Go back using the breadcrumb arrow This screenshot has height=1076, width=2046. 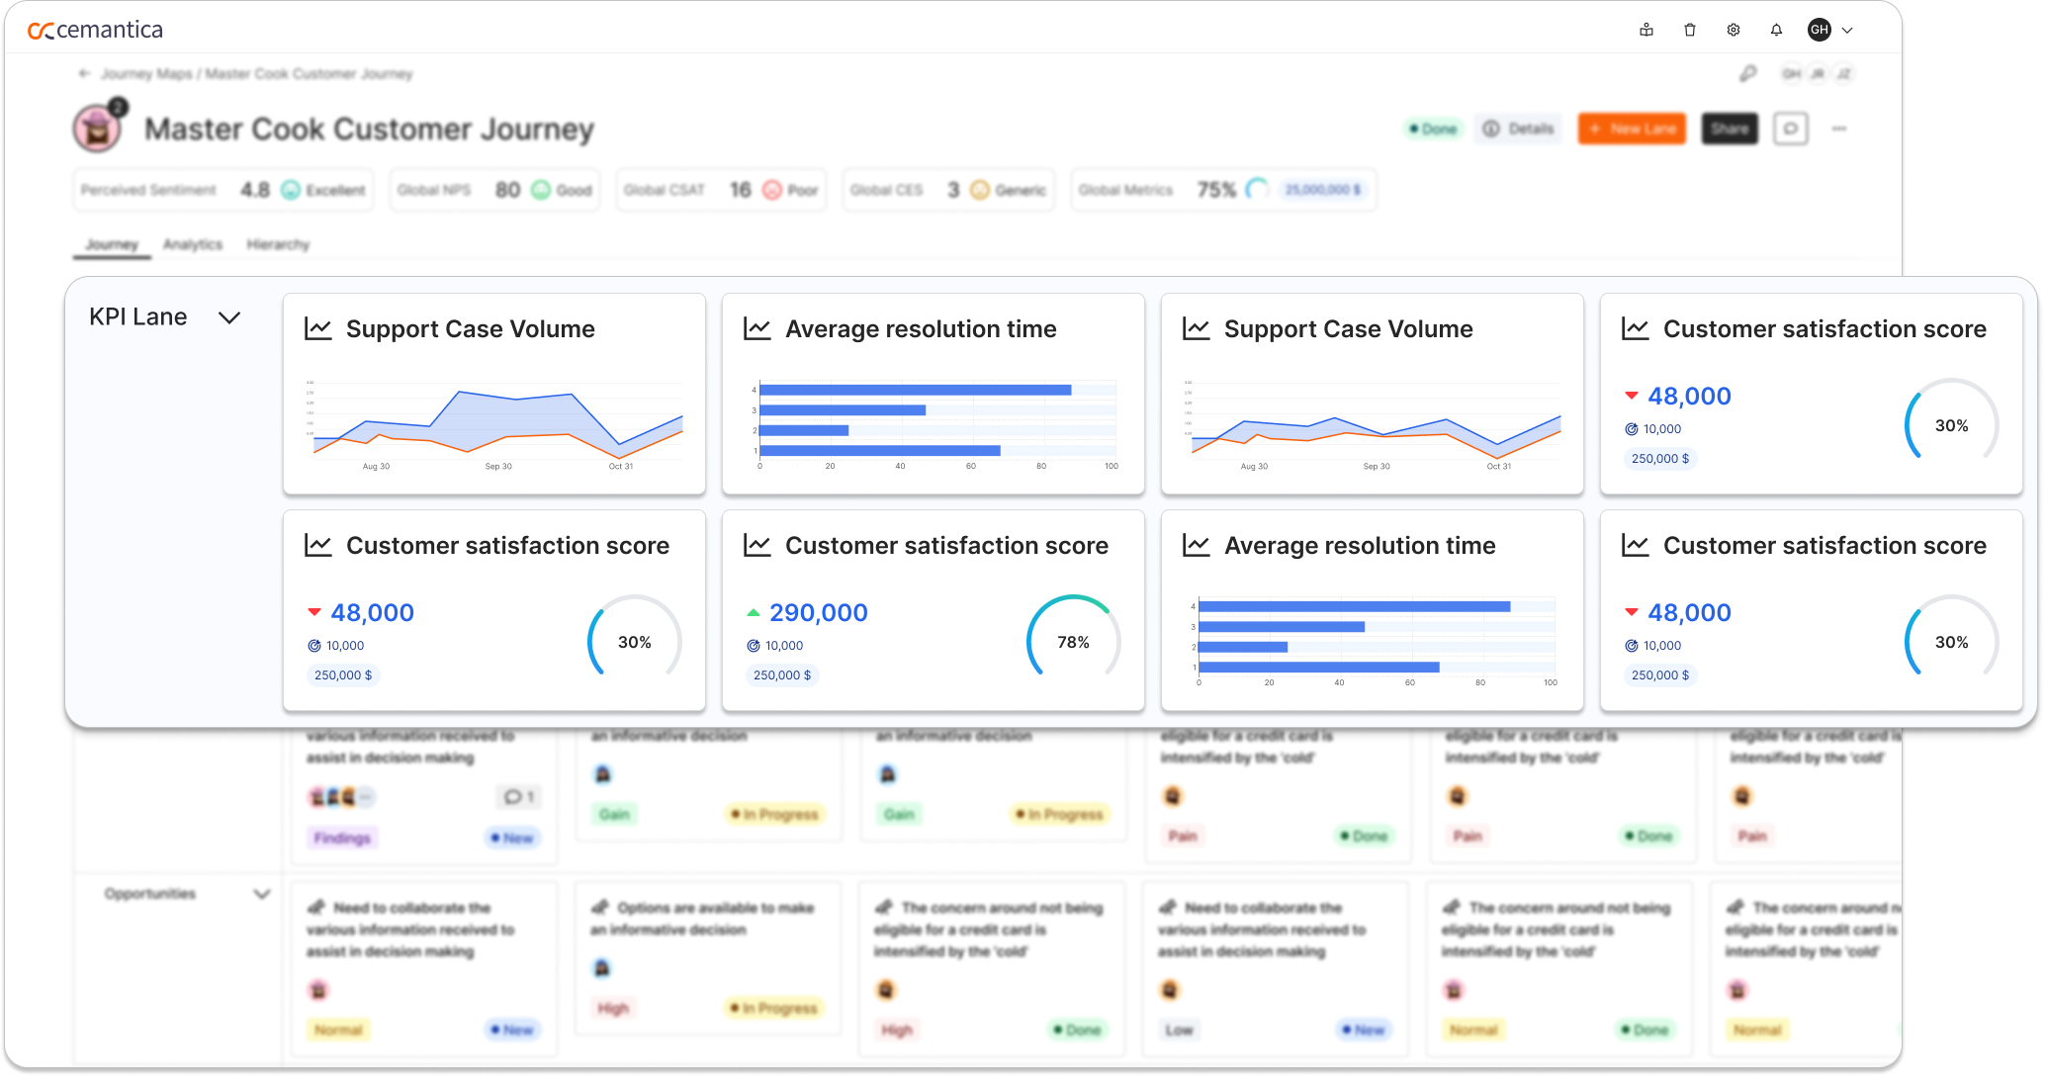(x=84, y=73)
